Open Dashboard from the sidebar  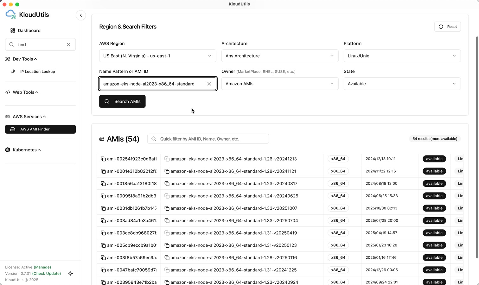click(x=29, y=31)
